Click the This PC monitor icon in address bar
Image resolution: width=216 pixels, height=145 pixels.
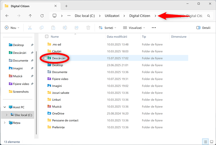[x=55, y=16]
